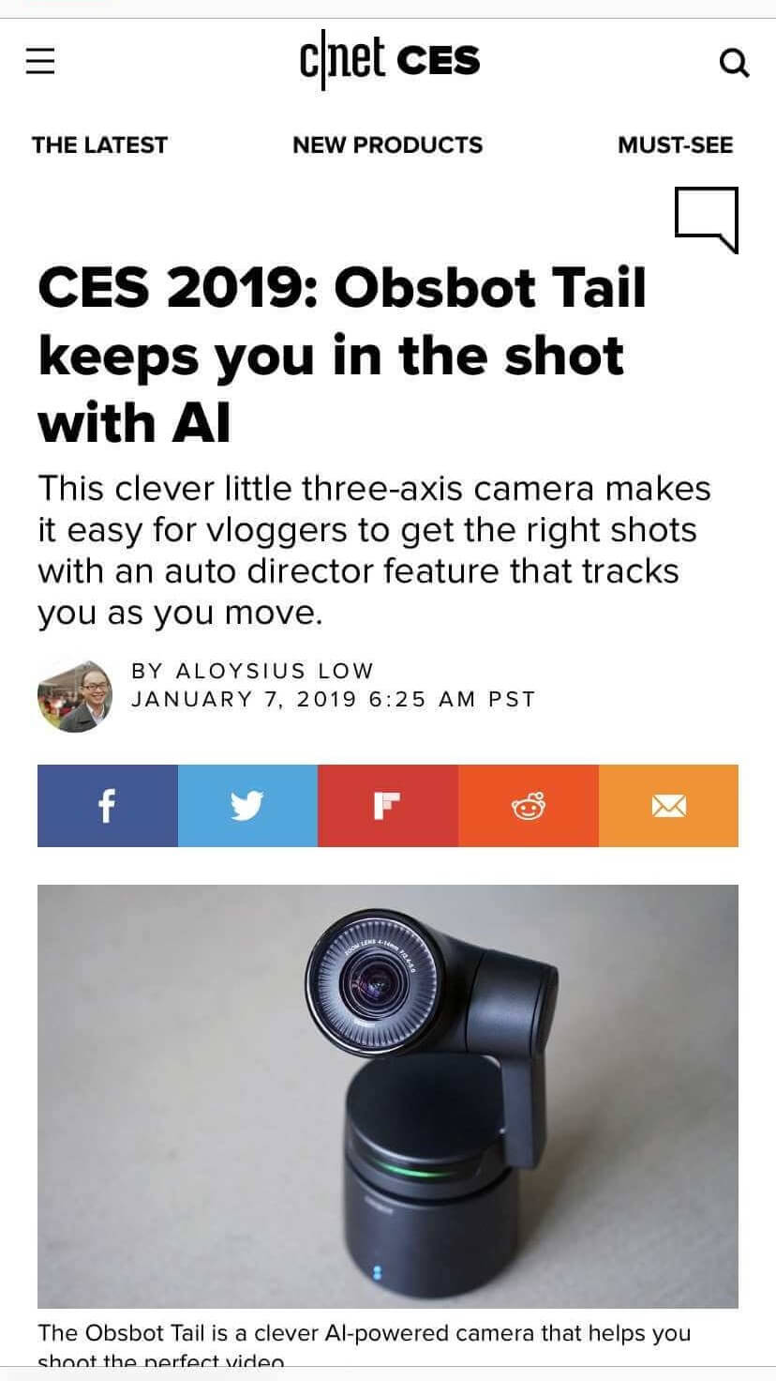Open the CES section label
Screen dimensions: 776x1381
tap(439, 62)
